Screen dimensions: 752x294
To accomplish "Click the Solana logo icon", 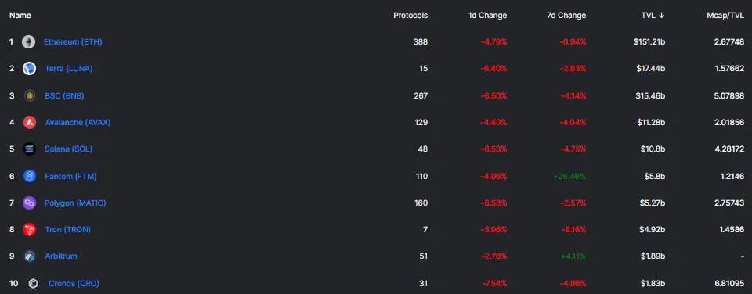I will coord(30,149).
